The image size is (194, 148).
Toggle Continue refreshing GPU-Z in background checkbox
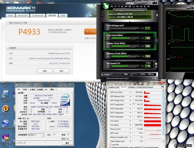click(x=110, y=147)
